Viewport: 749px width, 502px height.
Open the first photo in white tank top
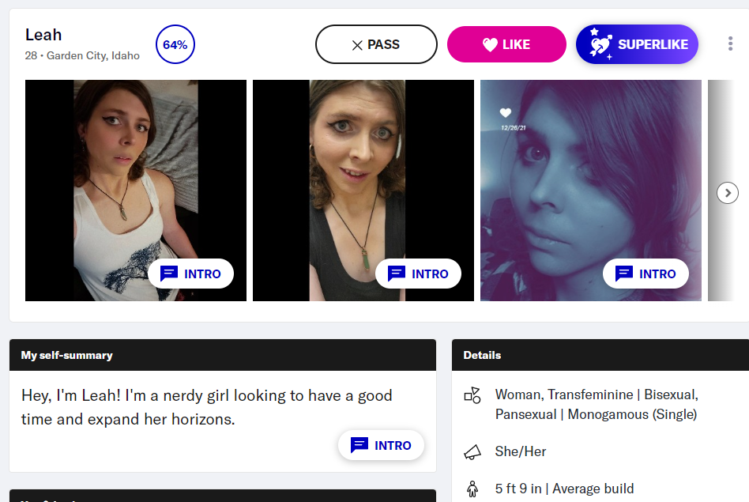pos(136,191)
